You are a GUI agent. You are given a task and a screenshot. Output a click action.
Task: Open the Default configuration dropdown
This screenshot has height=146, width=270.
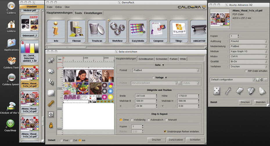(233, 80)
